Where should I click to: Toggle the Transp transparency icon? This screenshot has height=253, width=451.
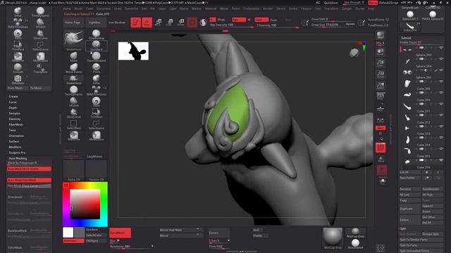click(x=381, y=160)
